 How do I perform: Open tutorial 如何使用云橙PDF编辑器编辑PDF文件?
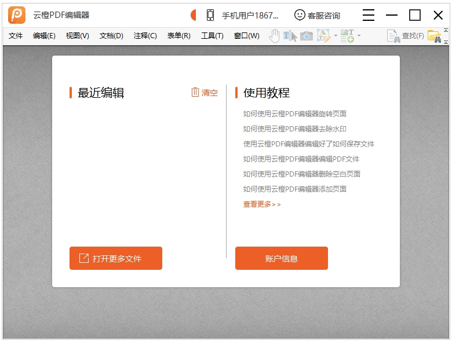[301, 159]
